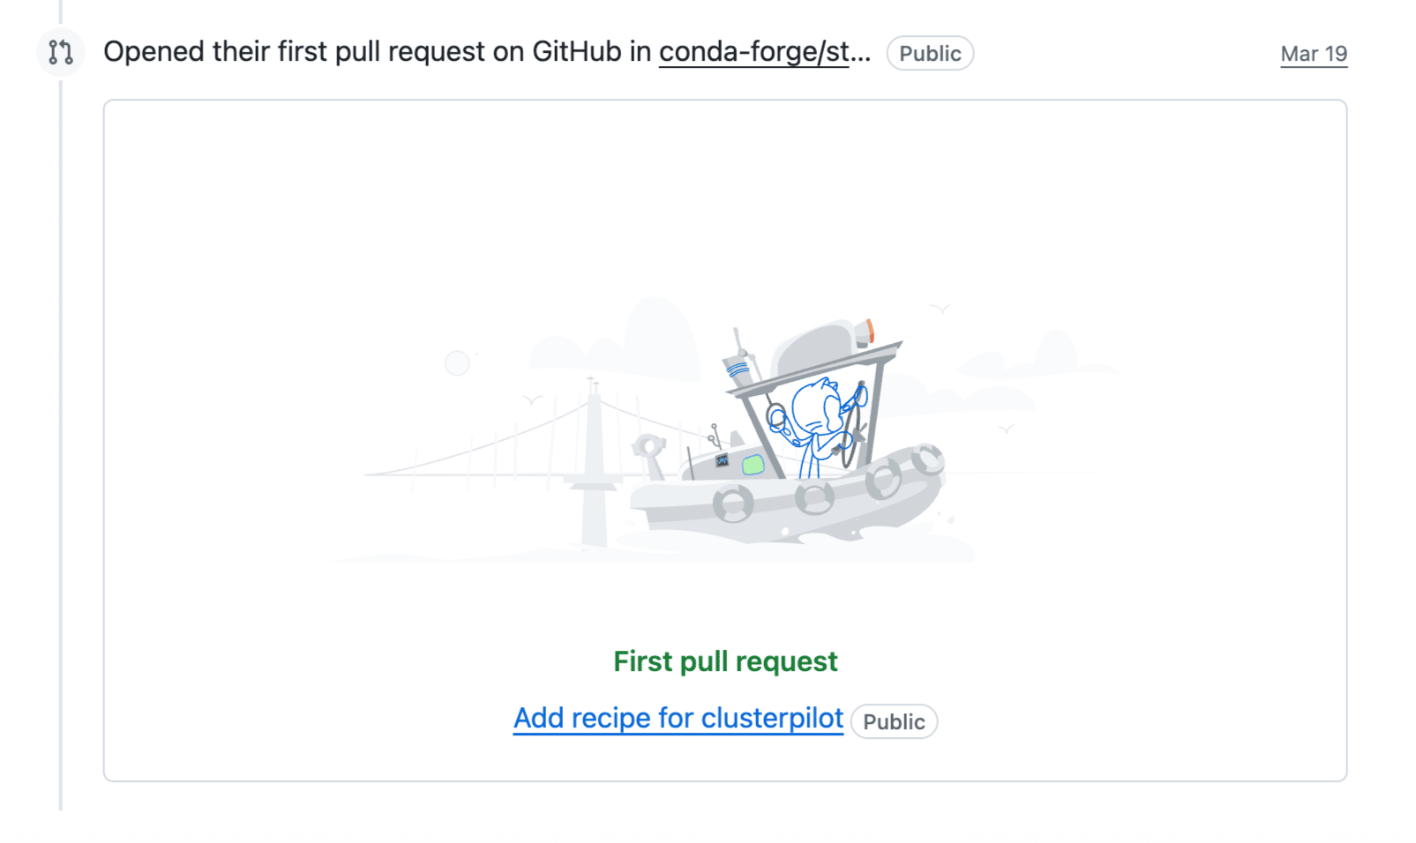Click the vertical timeline line below the icon

pos(60,441)
